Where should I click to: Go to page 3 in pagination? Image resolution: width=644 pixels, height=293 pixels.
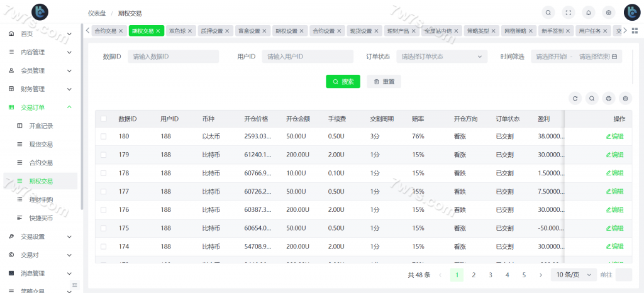[491, 275]
